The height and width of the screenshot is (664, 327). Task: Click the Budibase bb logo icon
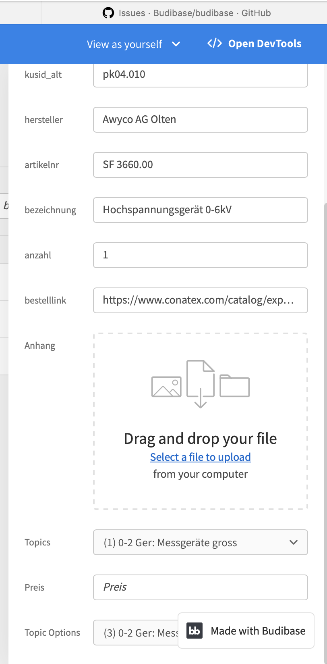pyautogui.click(x=195, y=631)
